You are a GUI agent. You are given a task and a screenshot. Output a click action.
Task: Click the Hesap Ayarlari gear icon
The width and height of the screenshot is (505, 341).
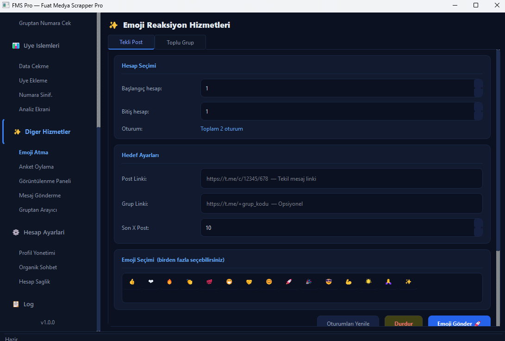click(x=16, y=233)
